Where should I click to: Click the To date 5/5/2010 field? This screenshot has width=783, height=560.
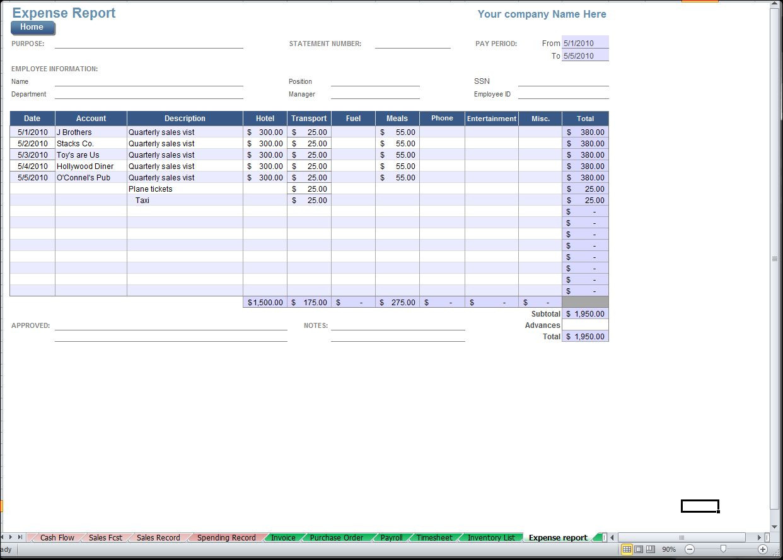(585, 56)
